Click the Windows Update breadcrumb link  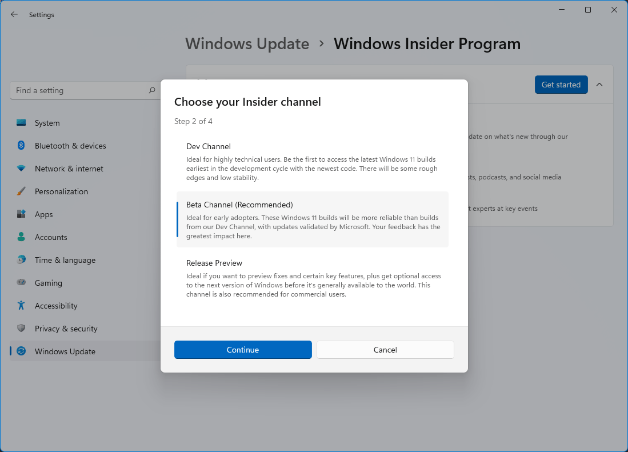click(x=247, y=44)
